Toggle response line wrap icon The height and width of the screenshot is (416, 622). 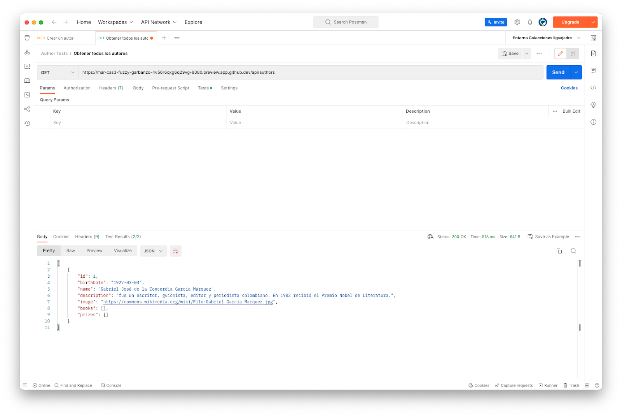coord(176,251)
